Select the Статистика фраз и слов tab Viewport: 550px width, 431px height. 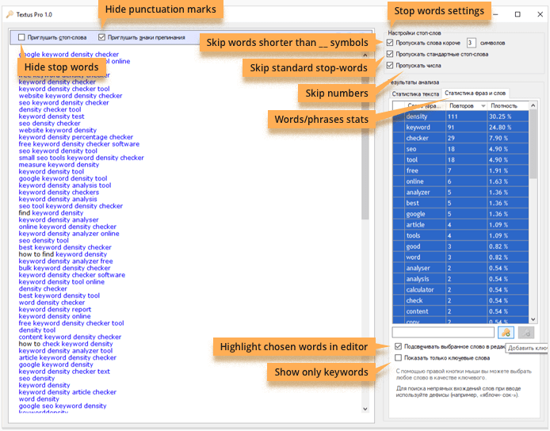point(475,93)
